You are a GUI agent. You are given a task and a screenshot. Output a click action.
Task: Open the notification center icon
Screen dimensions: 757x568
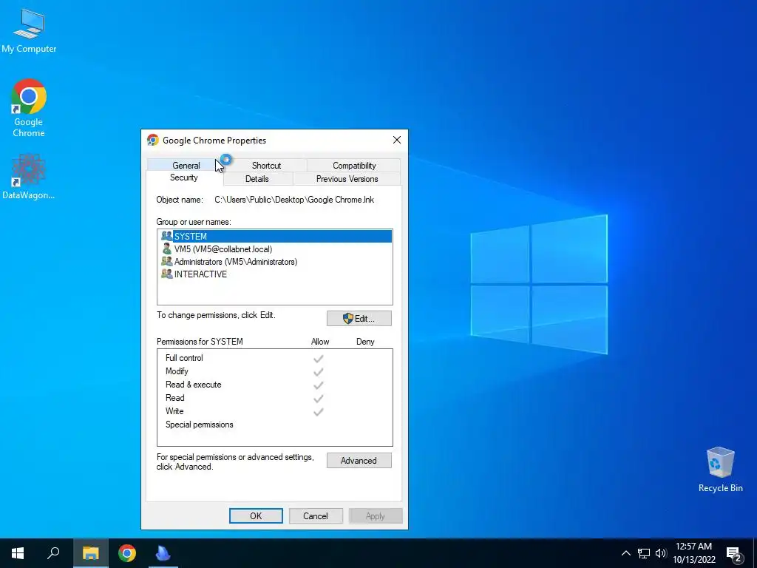point(734,554)
